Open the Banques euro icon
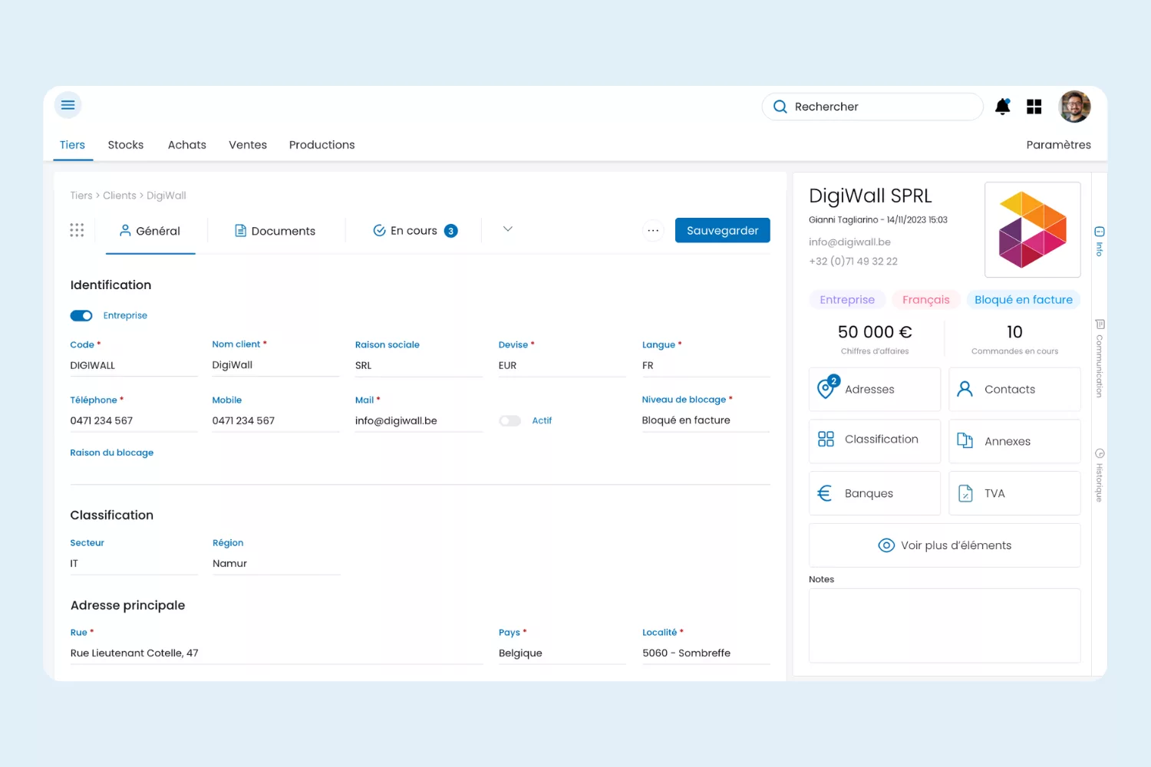Image resolution: width=1151 pixels, height=767 pixels. (825, 492)
